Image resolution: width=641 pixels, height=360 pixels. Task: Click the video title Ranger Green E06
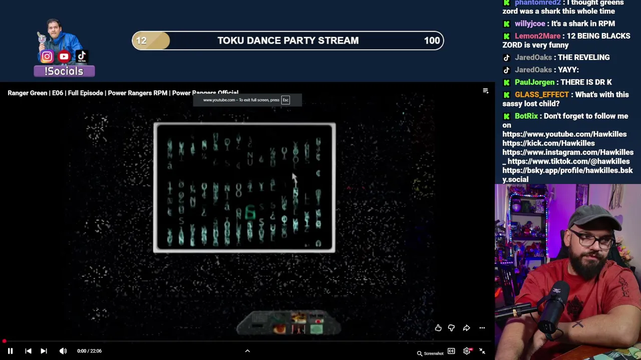pyautogui.click(x=123, y=93)
